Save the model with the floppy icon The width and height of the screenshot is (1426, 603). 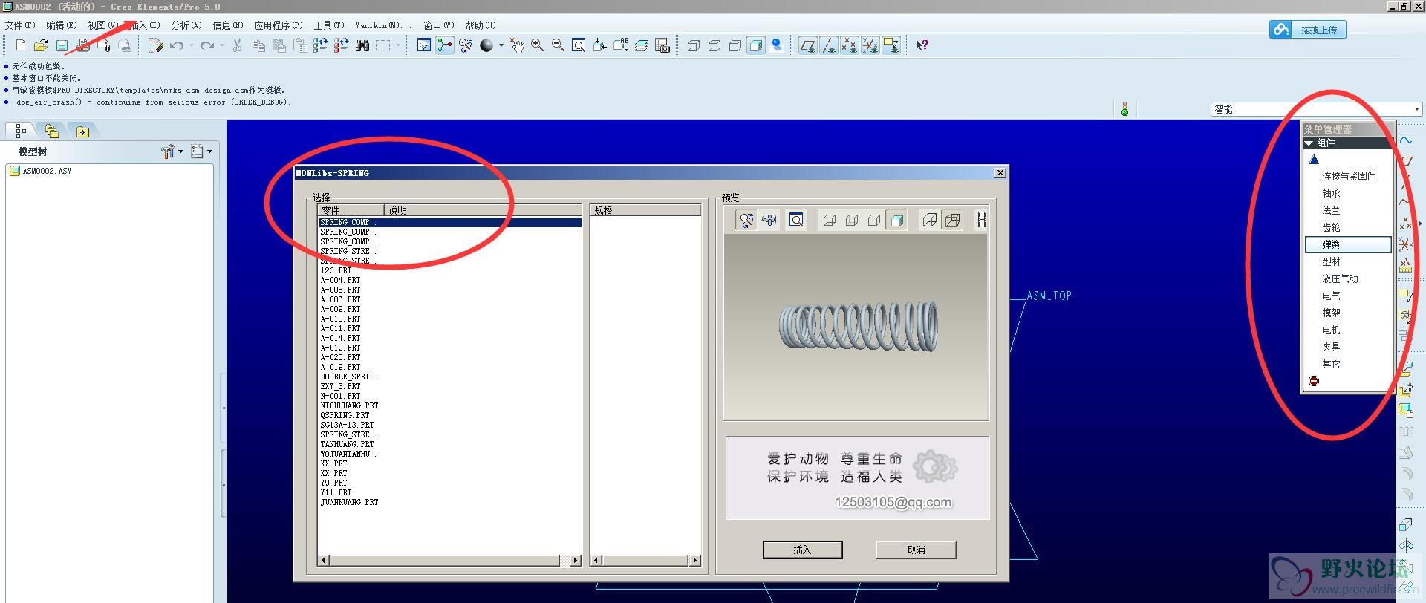tap(62, 46)
